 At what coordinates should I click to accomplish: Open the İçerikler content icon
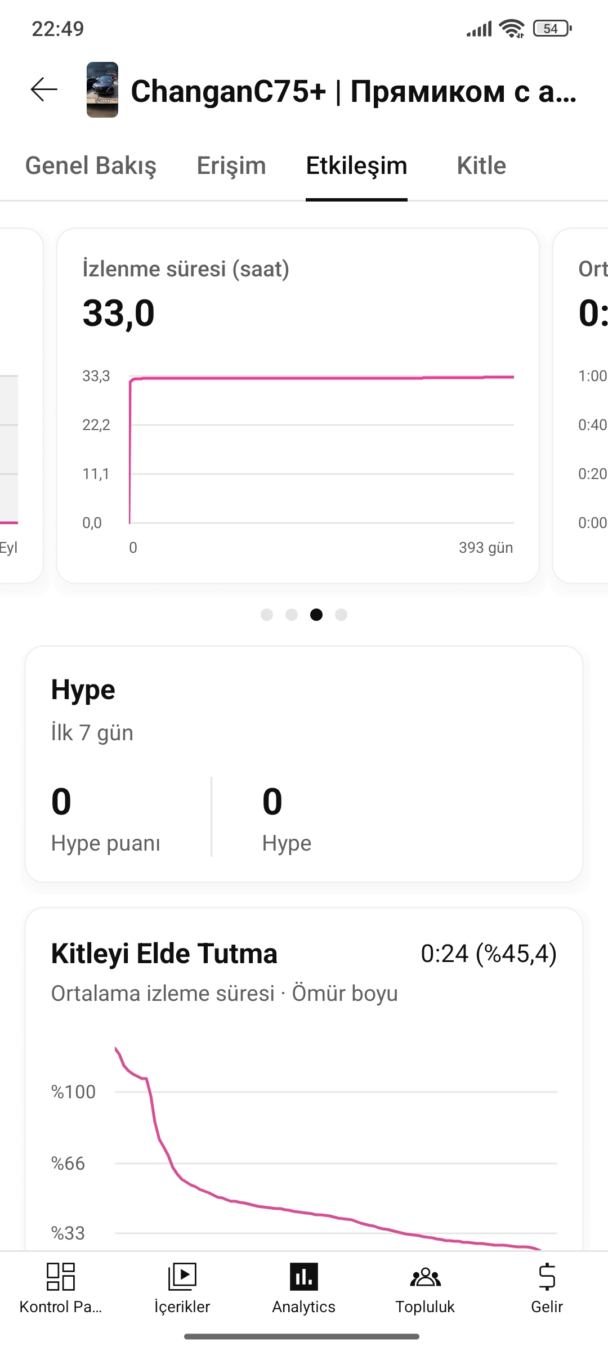coord(182,1276)
